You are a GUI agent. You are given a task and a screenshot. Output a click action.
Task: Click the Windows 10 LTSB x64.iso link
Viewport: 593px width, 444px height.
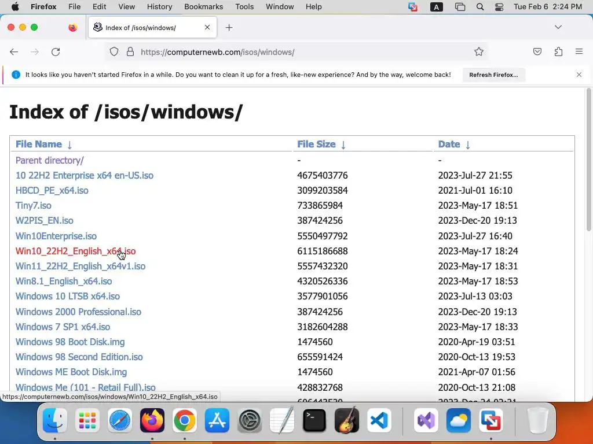67,297
